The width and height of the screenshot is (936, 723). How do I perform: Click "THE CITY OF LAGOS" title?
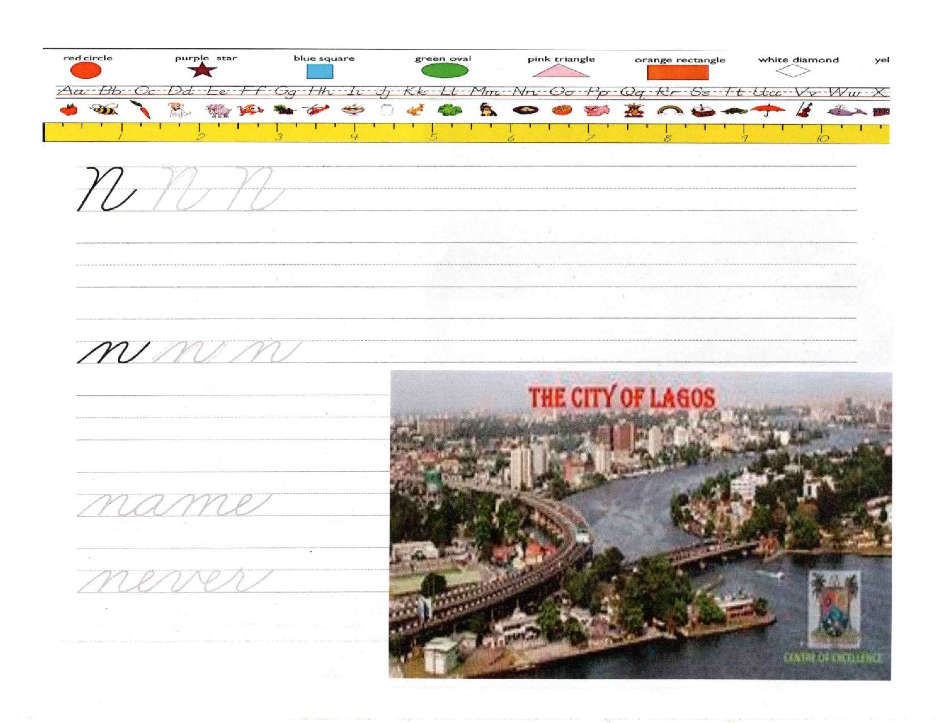(622, 398)
